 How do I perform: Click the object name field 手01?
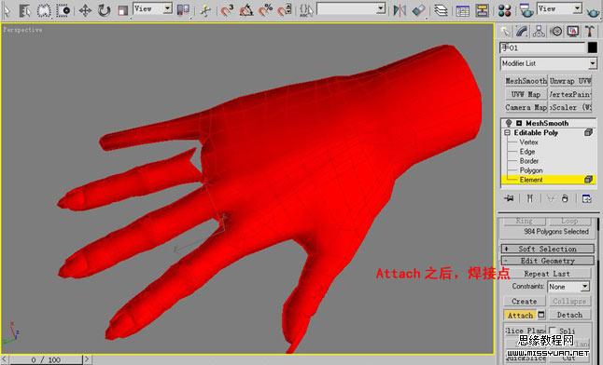tap(542, 47)
